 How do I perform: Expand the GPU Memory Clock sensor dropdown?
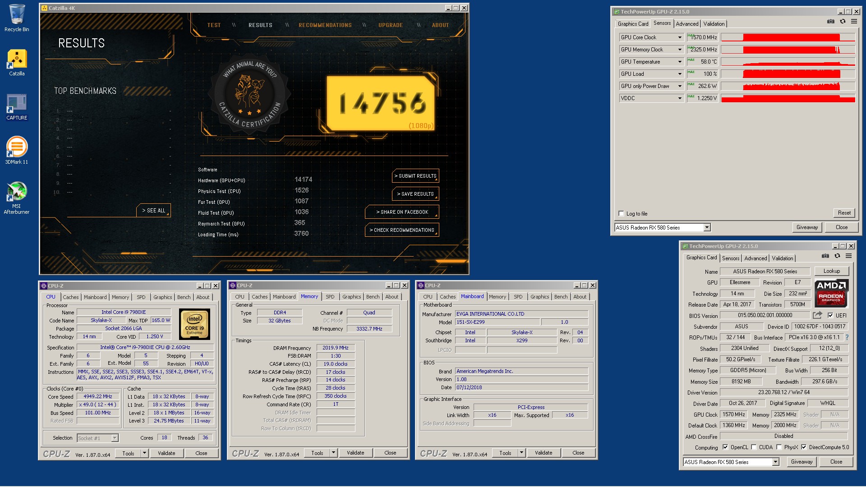[680, 50]
